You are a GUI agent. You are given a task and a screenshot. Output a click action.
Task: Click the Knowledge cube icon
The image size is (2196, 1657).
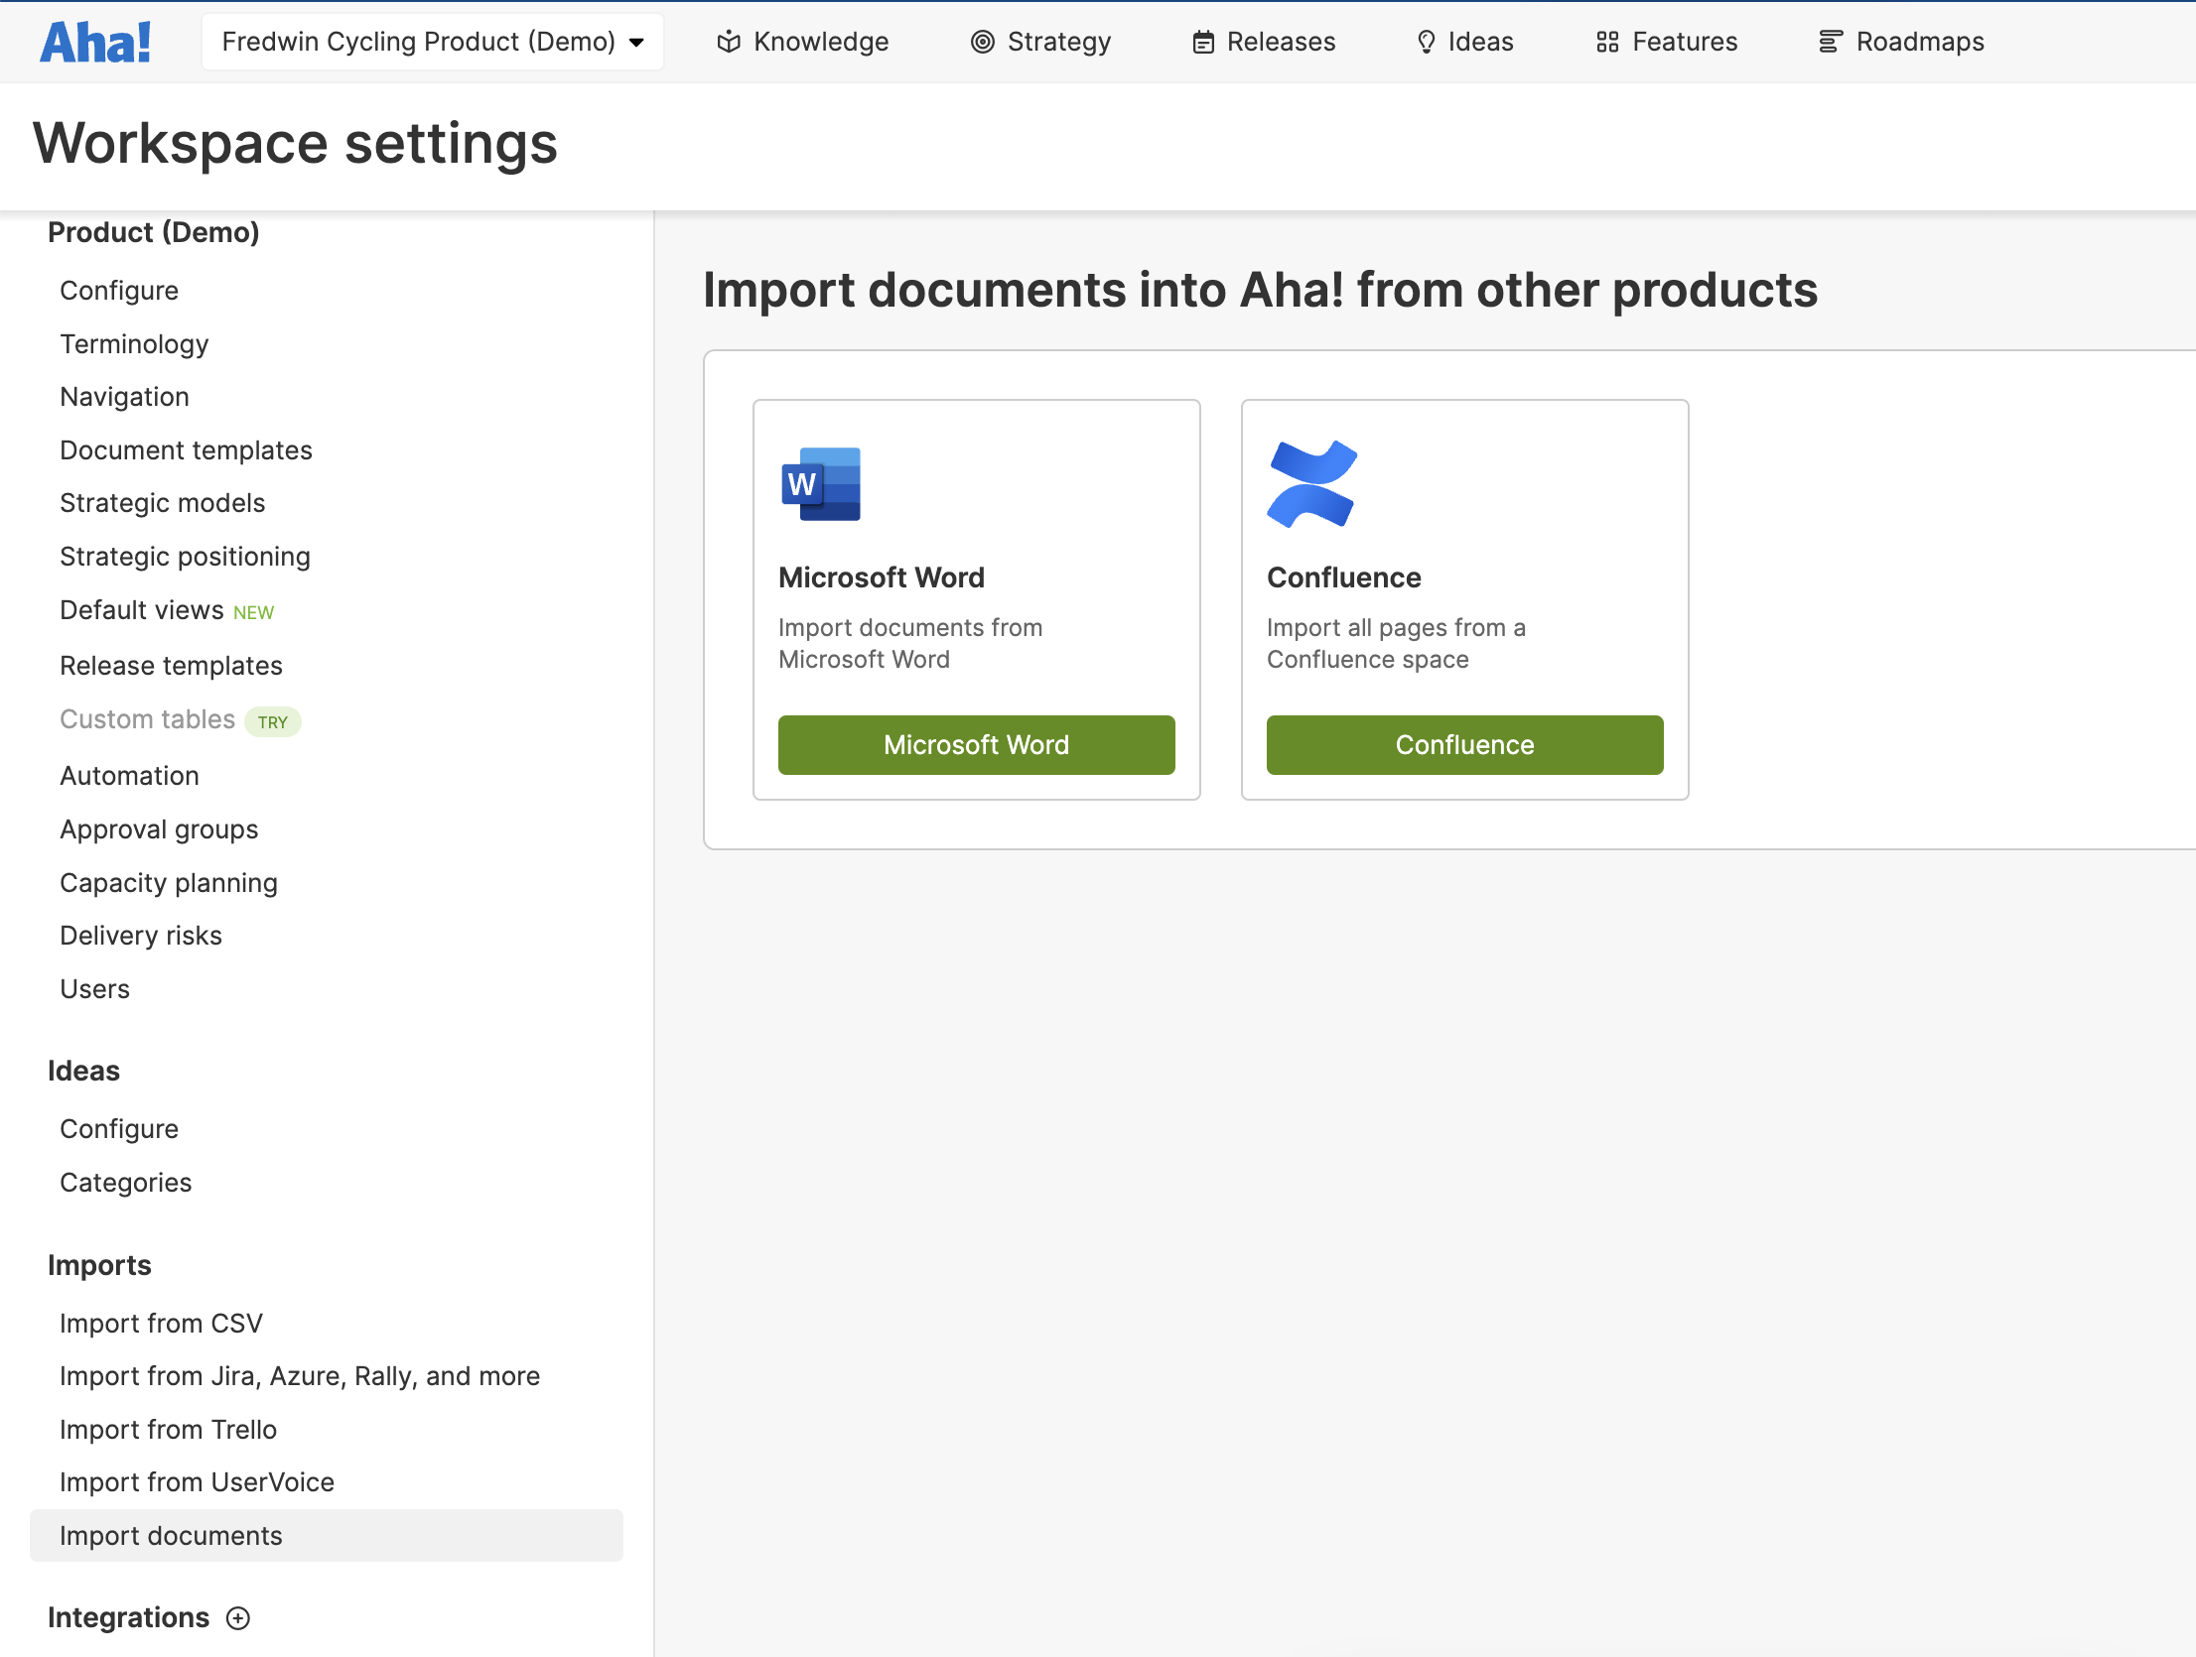(x=729, y=42)
